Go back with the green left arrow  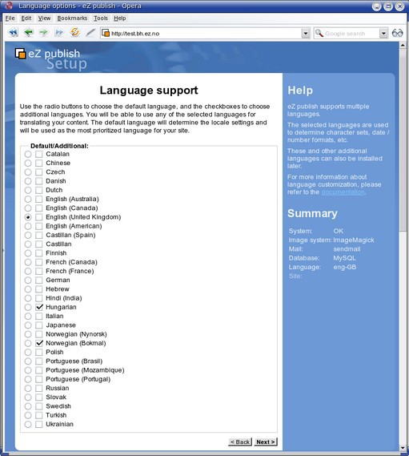[29, 32]
